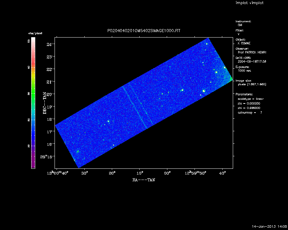Select the object name 'X COMAE'
Image resolution: width=288 pixels, height=230 pixels.
tap(244, 43)
